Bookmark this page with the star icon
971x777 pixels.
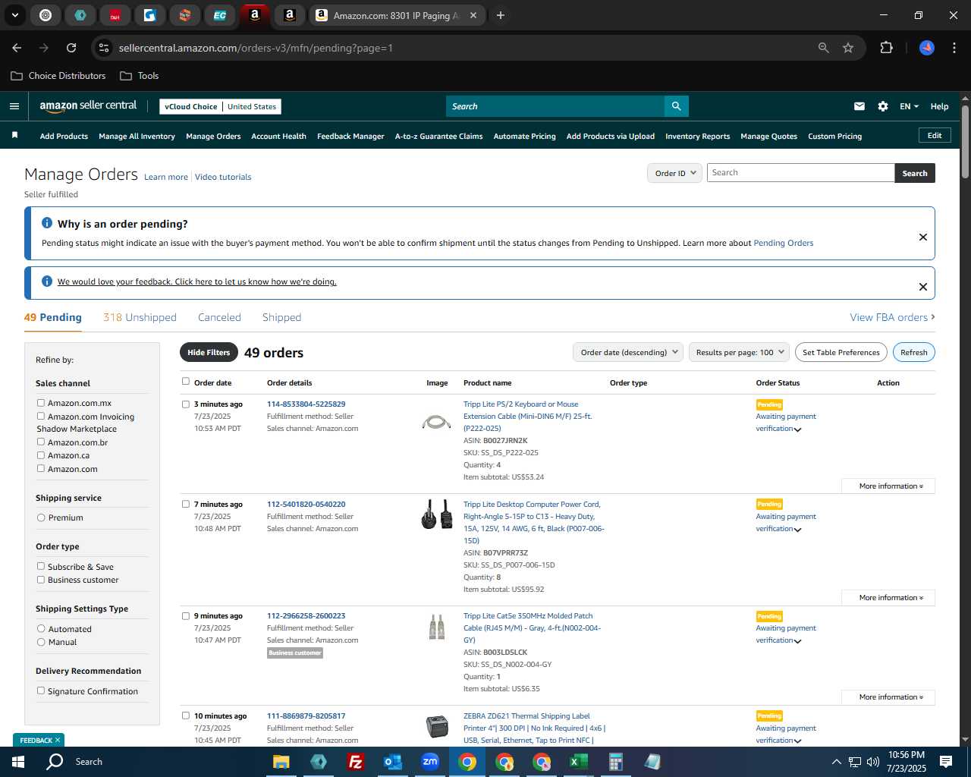click(x=848, y=48)
